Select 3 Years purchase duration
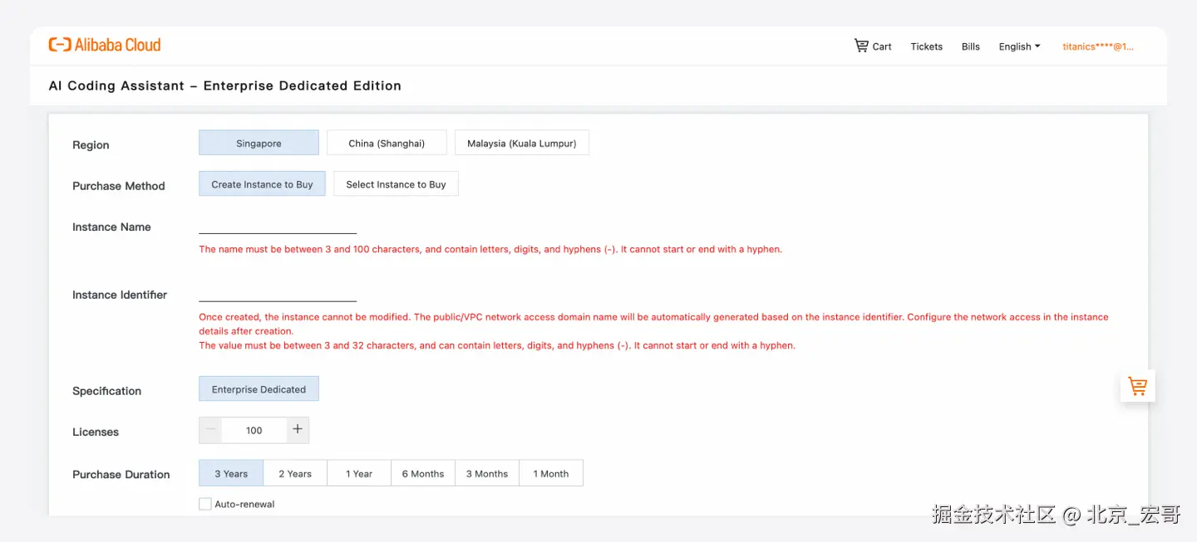The image size is (1197, 542). (x=231, y=473)
